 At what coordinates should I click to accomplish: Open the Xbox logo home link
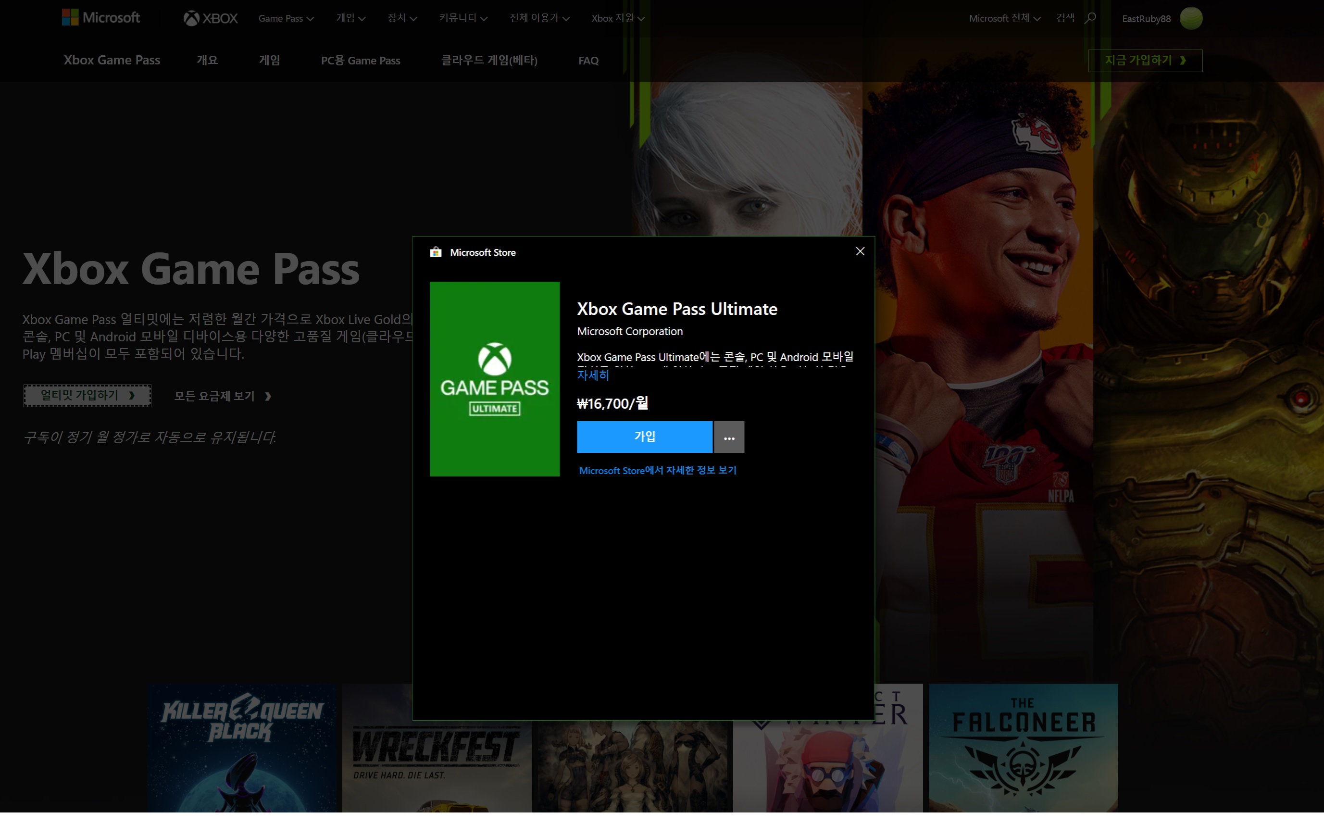211,18
